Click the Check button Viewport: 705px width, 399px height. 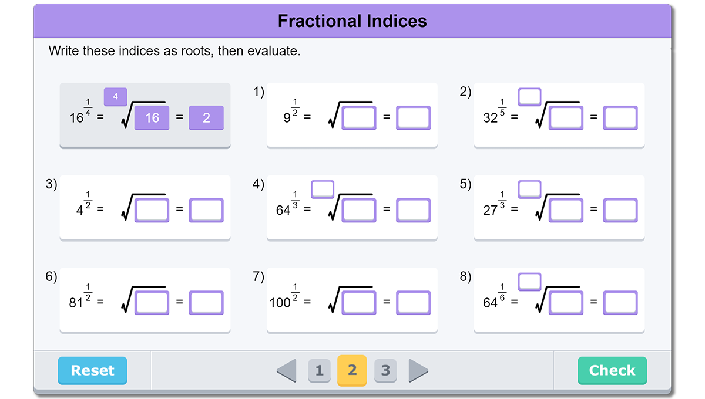tap(612, 370)
